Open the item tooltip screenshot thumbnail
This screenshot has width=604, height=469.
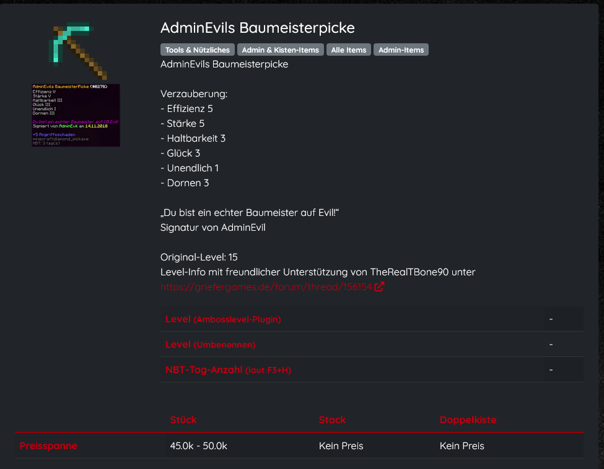click(x=76, y=115)
